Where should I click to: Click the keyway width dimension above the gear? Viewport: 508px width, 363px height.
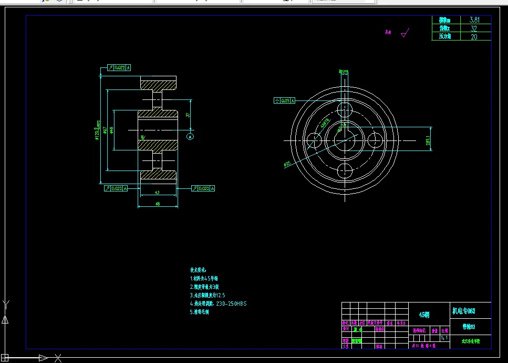pos(344,72)
